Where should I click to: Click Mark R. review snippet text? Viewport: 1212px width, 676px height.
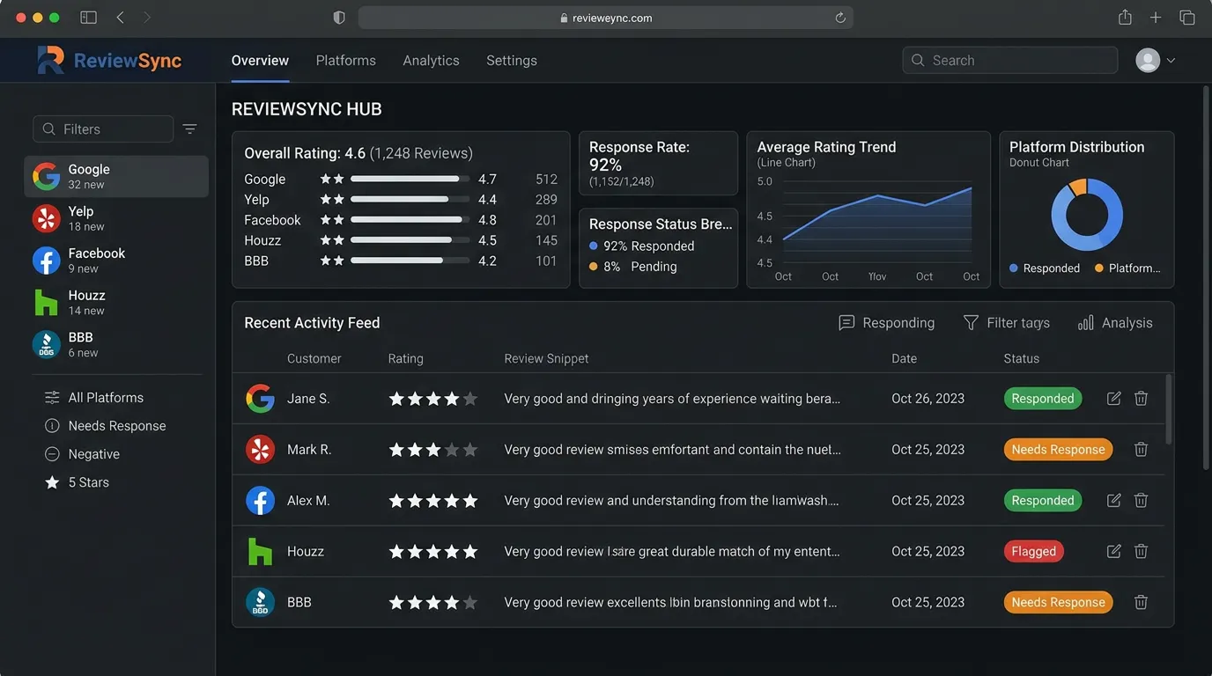[x=672, y=450]
